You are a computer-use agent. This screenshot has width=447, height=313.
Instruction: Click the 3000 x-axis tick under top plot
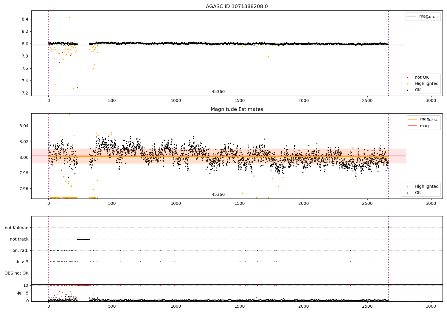(431, 101)
